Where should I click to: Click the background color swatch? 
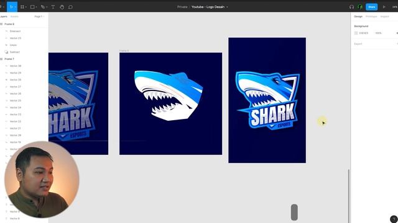[356, 33]
